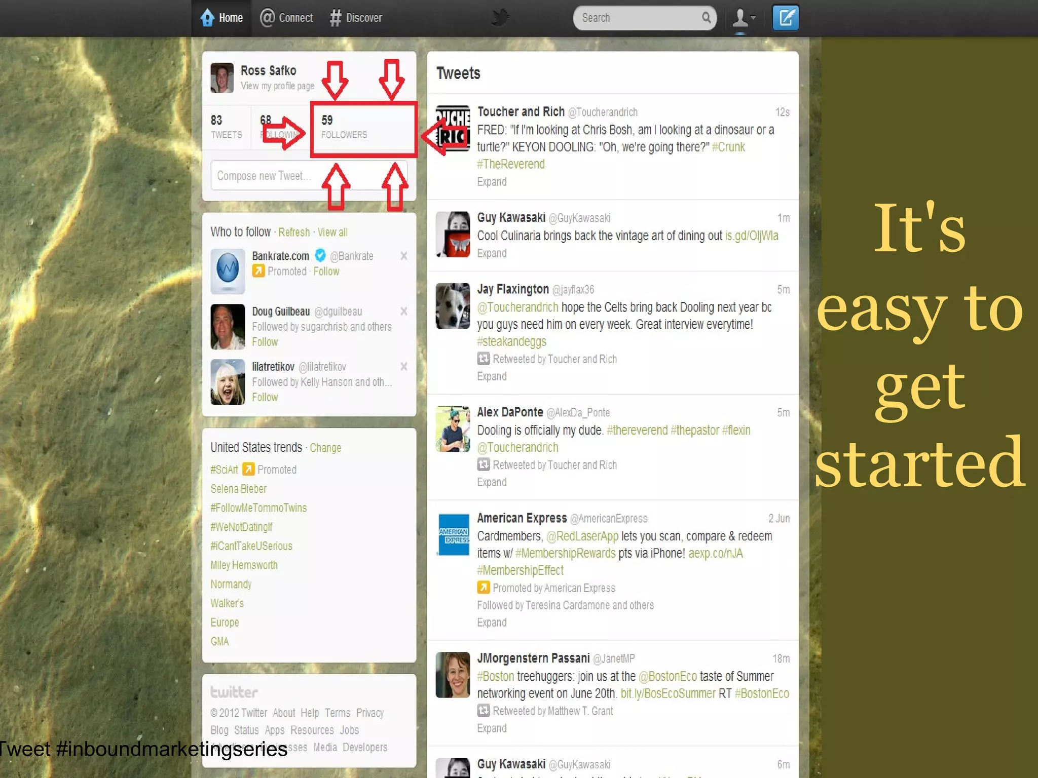1038x778 pixels.
Task: Click retweet icon on Alex DaPonte tweet
Action: pyautogui.click(x=484, y=464)
